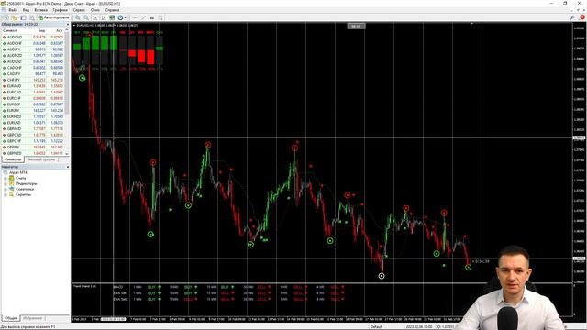Select Alpari MT4 in Navigator tree
The image size is (587, 330).
tap(18, 172)
